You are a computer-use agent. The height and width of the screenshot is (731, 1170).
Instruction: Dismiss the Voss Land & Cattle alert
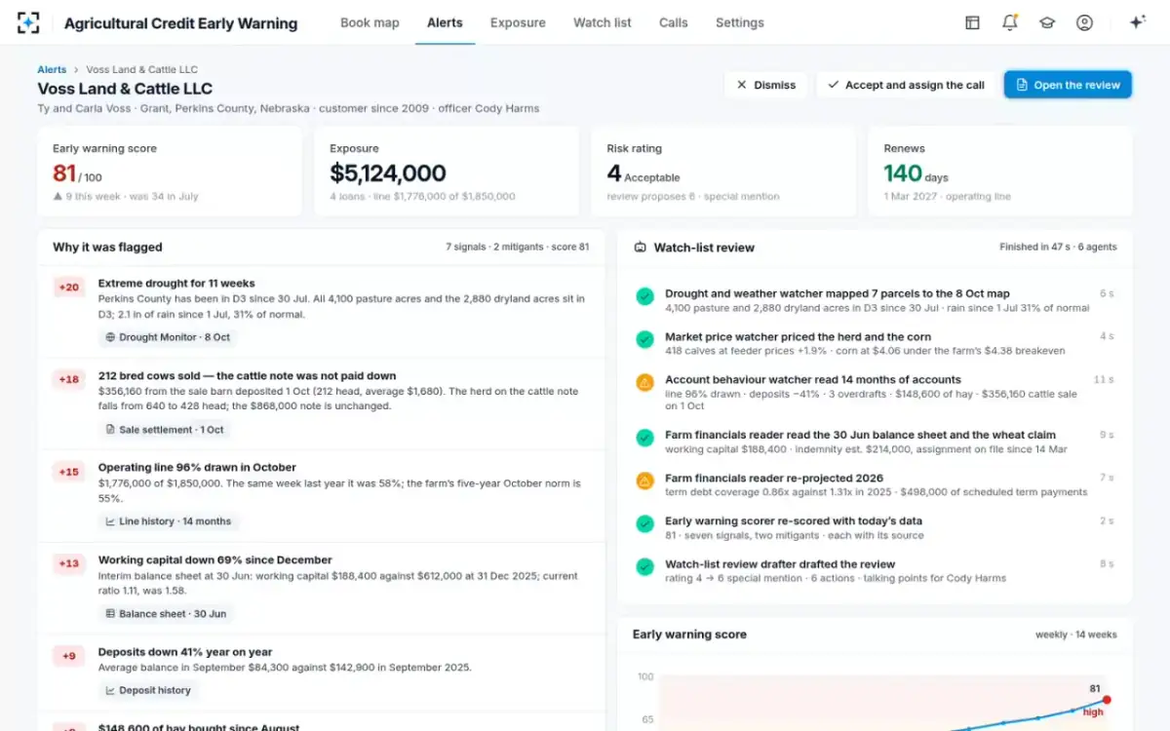click(x=766, y=85)
